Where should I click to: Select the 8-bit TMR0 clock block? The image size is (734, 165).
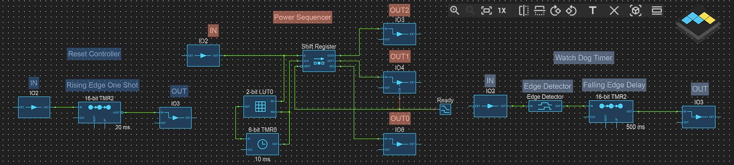click(x=262, y=144)
